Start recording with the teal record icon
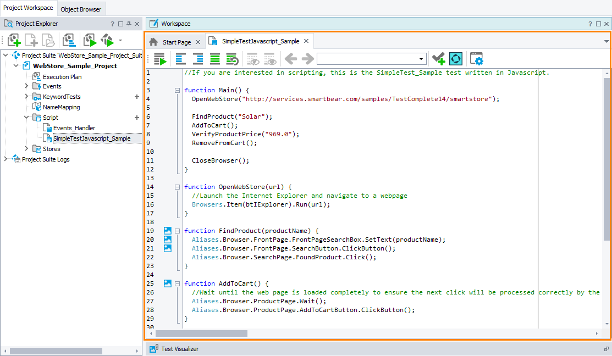This screenshot has width=612, height=356. 456,59
